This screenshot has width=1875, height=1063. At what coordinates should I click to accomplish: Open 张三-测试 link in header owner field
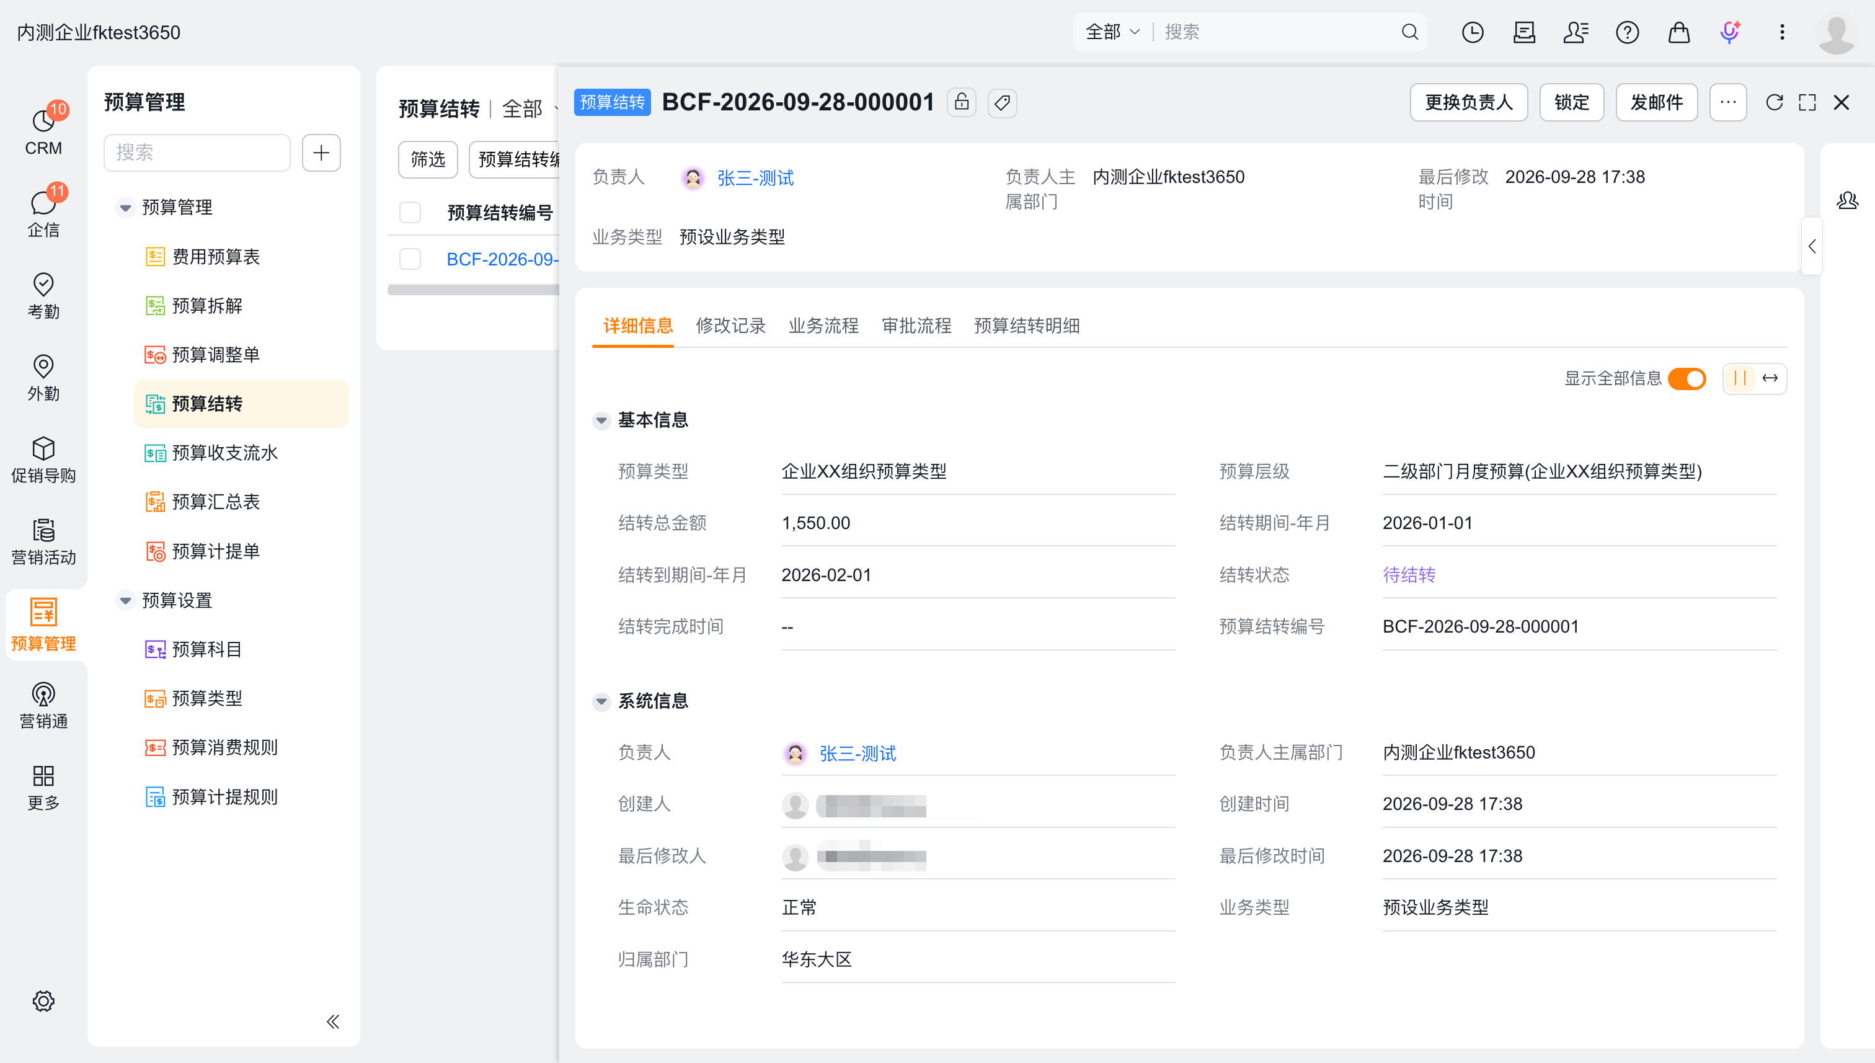[755, 177]
